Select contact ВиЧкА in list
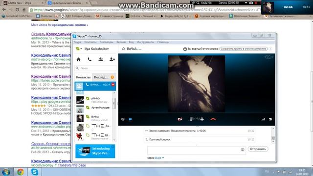This screenshot has width=313, height=176. point(94,118)
